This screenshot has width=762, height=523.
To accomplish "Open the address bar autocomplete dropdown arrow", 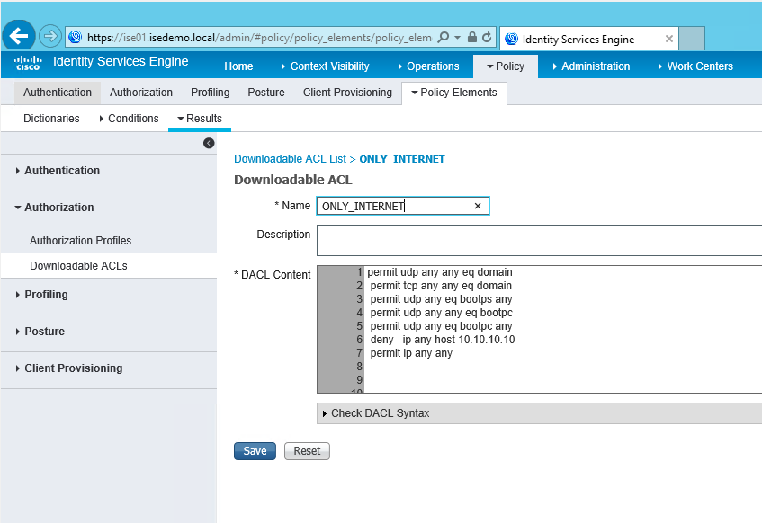I will pos(457,38).
